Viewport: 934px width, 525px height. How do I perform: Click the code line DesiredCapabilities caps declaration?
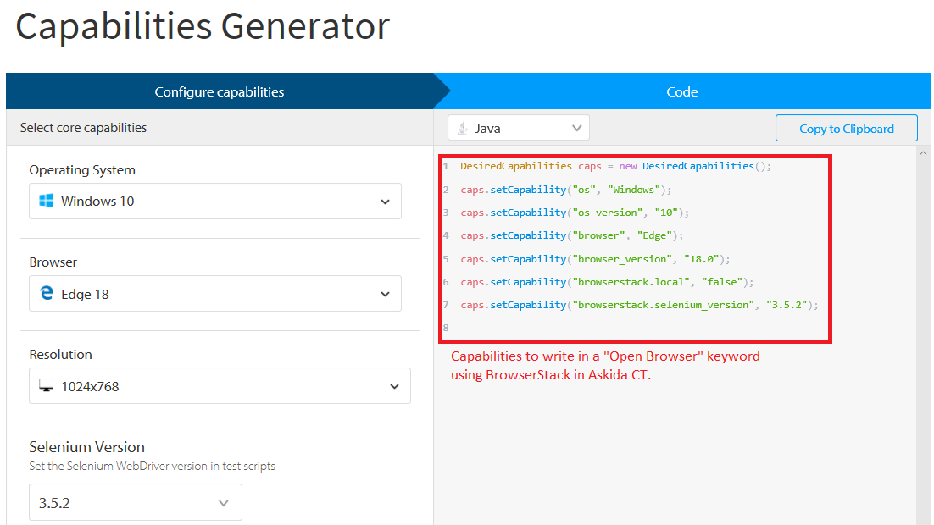pyautogui.click(x=616, y=166)
